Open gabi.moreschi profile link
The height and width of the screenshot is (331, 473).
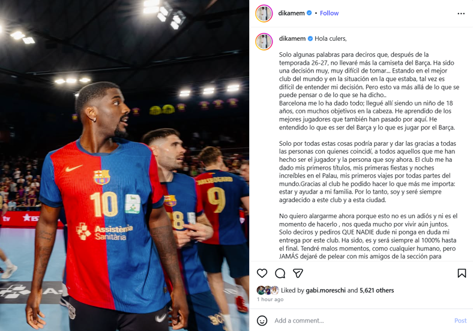coord(325,290)
